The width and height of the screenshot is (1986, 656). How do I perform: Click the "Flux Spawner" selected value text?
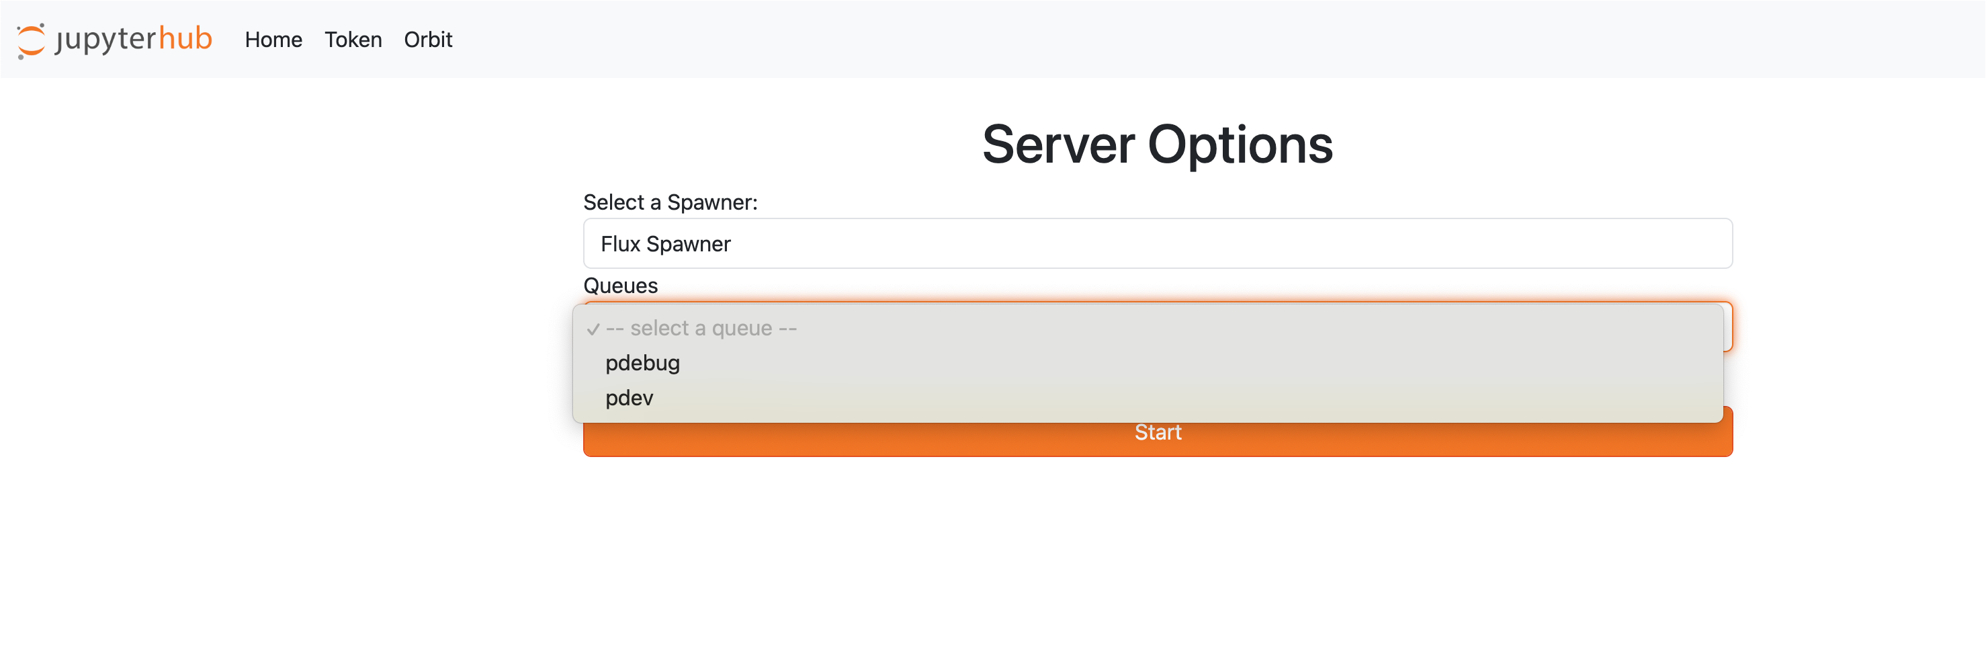click(x=665, y=243)
